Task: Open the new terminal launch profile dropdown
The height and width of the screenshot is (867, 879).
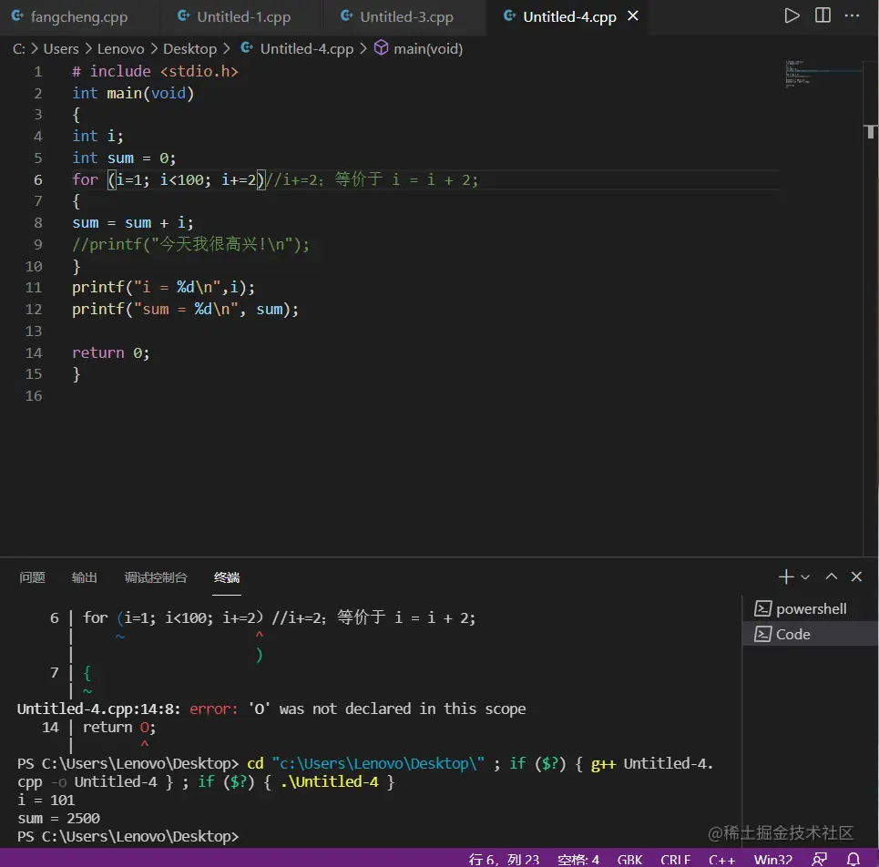Action: tap(805, 576)
